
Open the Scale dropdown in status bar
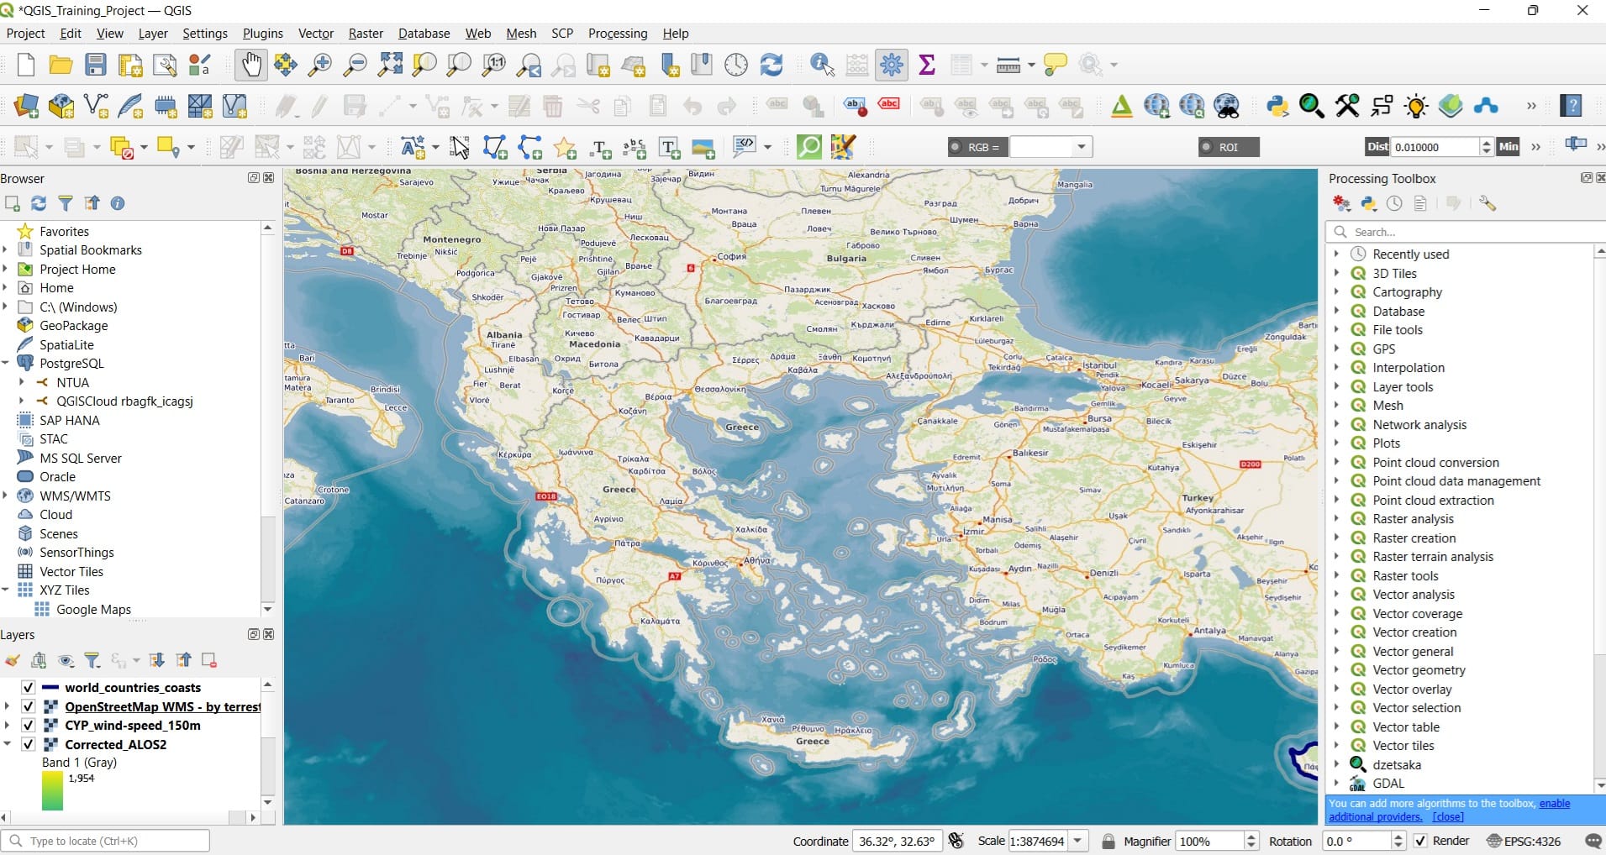point(1078,841)
